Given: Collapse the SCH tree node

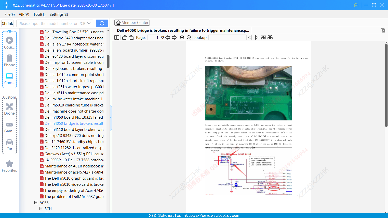Looking at the screenshot, I should click(x=41, y=209).
